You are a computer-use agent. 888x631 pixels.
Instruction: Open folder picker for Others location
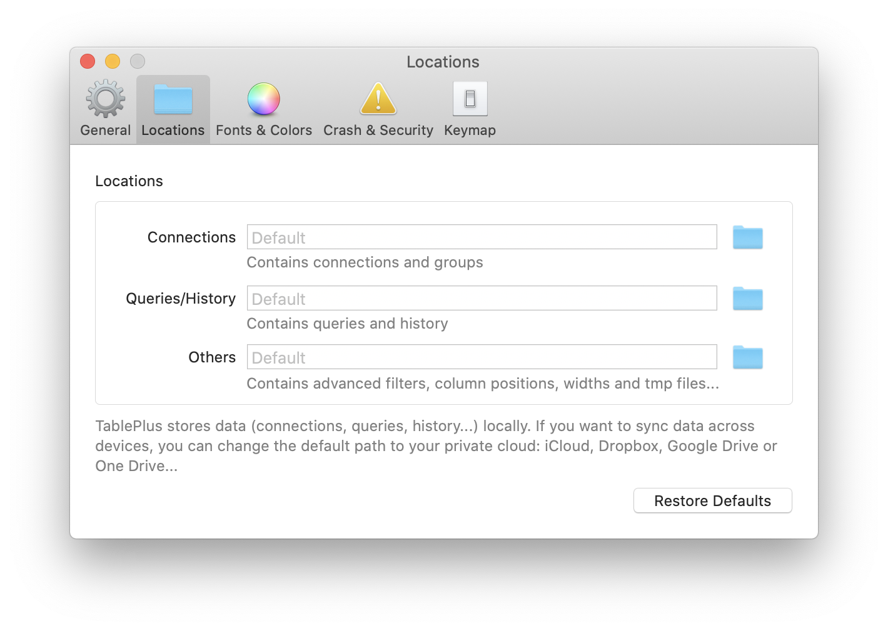coord(747,357)
